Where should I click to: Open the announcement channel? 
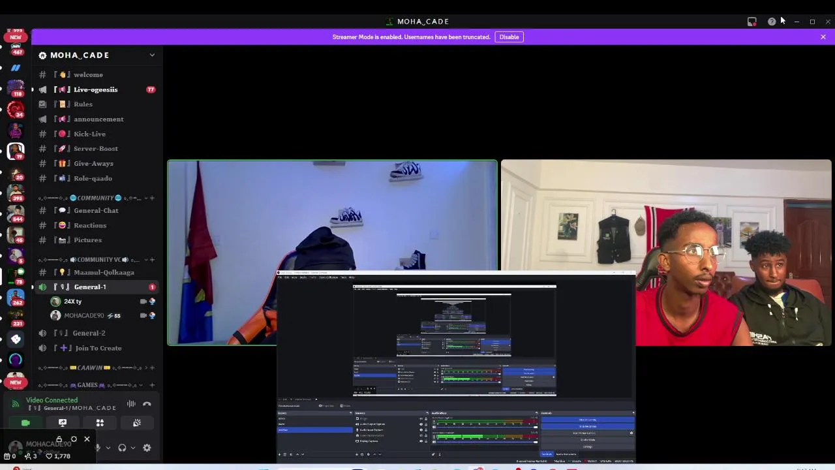(98, 119)
